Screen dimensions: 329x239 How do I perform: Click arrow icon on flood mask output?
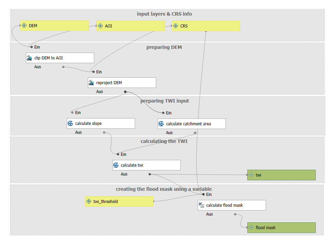[251, 227]
